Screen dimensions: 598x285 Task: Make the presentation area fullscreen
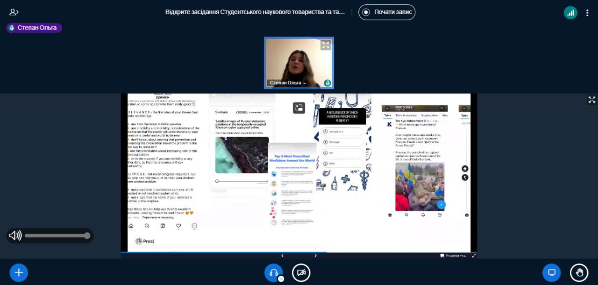click(x=591, y=100)
